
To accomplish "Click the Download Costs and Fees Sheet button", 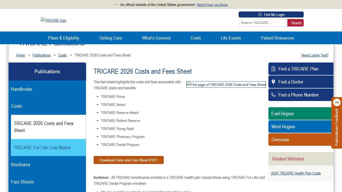I will pos(128,160).
